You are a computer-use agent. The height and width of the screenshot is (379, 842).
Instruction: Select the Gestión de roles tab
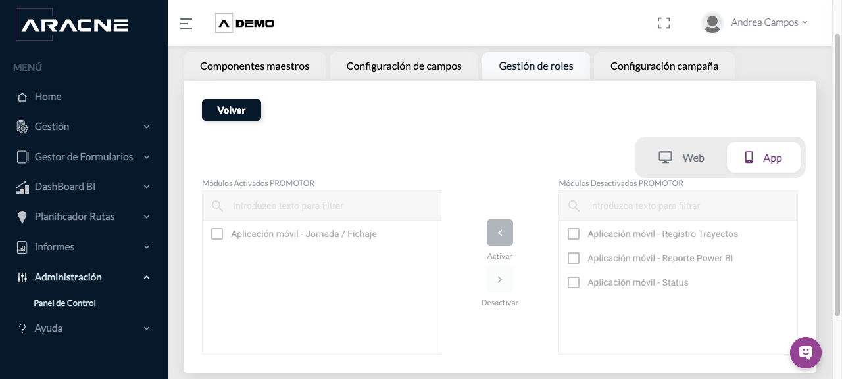click(536, 66)
